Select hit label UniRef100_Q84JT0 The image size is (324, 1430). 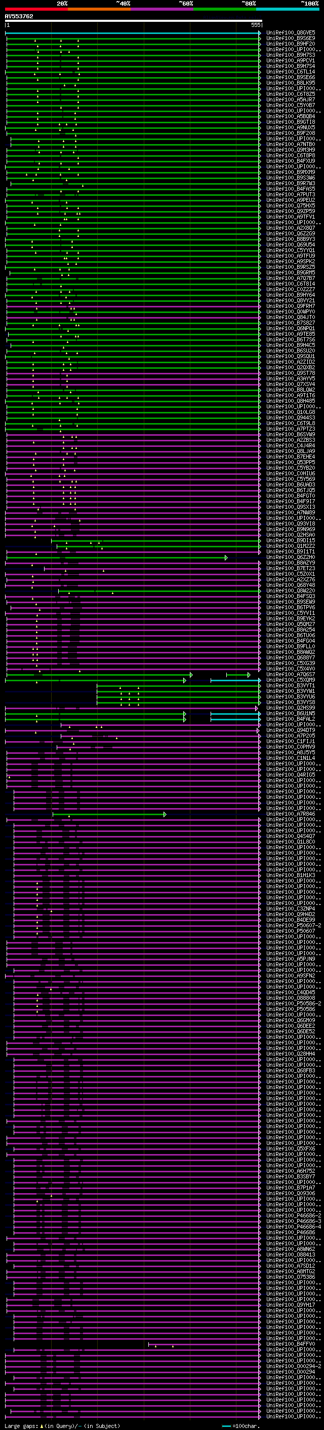pyautogui.click(x=291, y=317)
